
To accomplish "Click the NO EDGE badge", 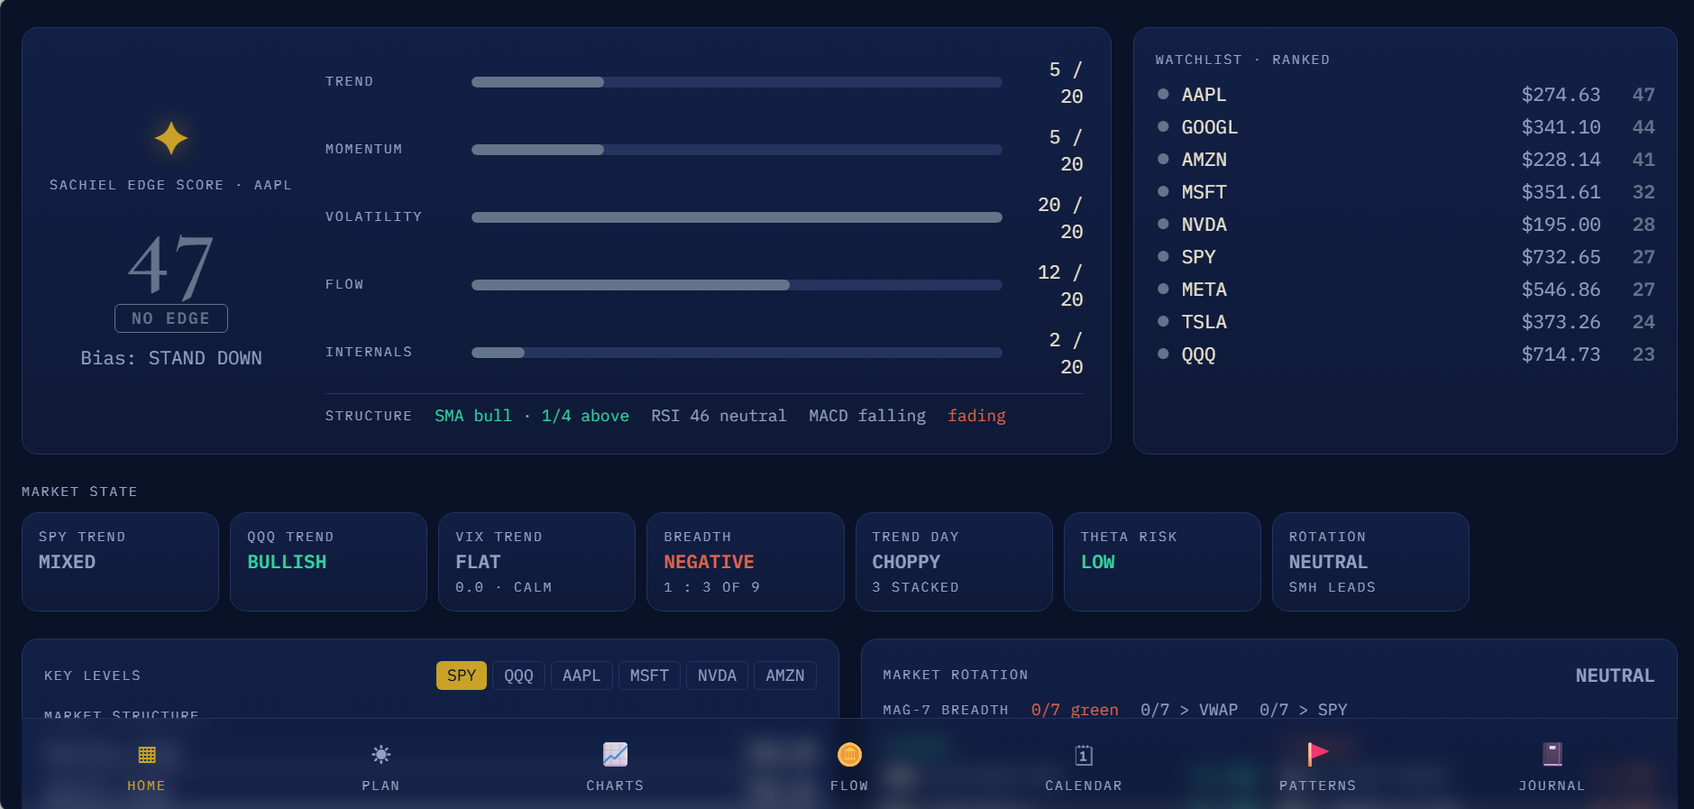I will coord(170,318).
